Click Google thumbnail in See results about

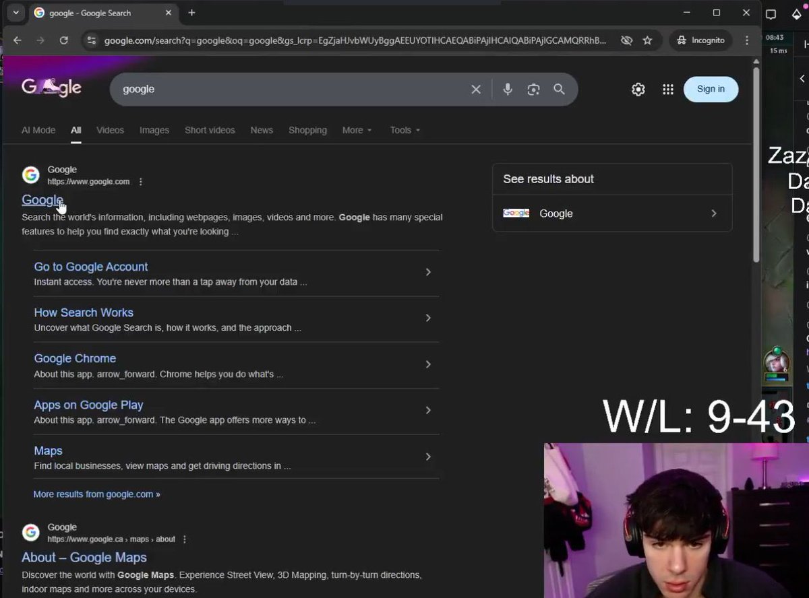coord(516,213)
